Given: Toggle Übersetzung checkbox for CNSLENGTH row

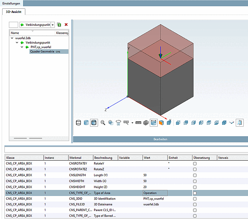Looking at the screenshot, I should point(195,175).
